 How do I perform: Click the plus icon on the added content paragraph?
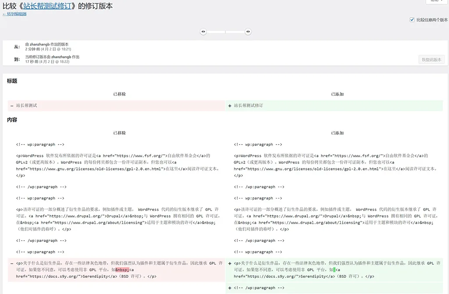point(230,263)
